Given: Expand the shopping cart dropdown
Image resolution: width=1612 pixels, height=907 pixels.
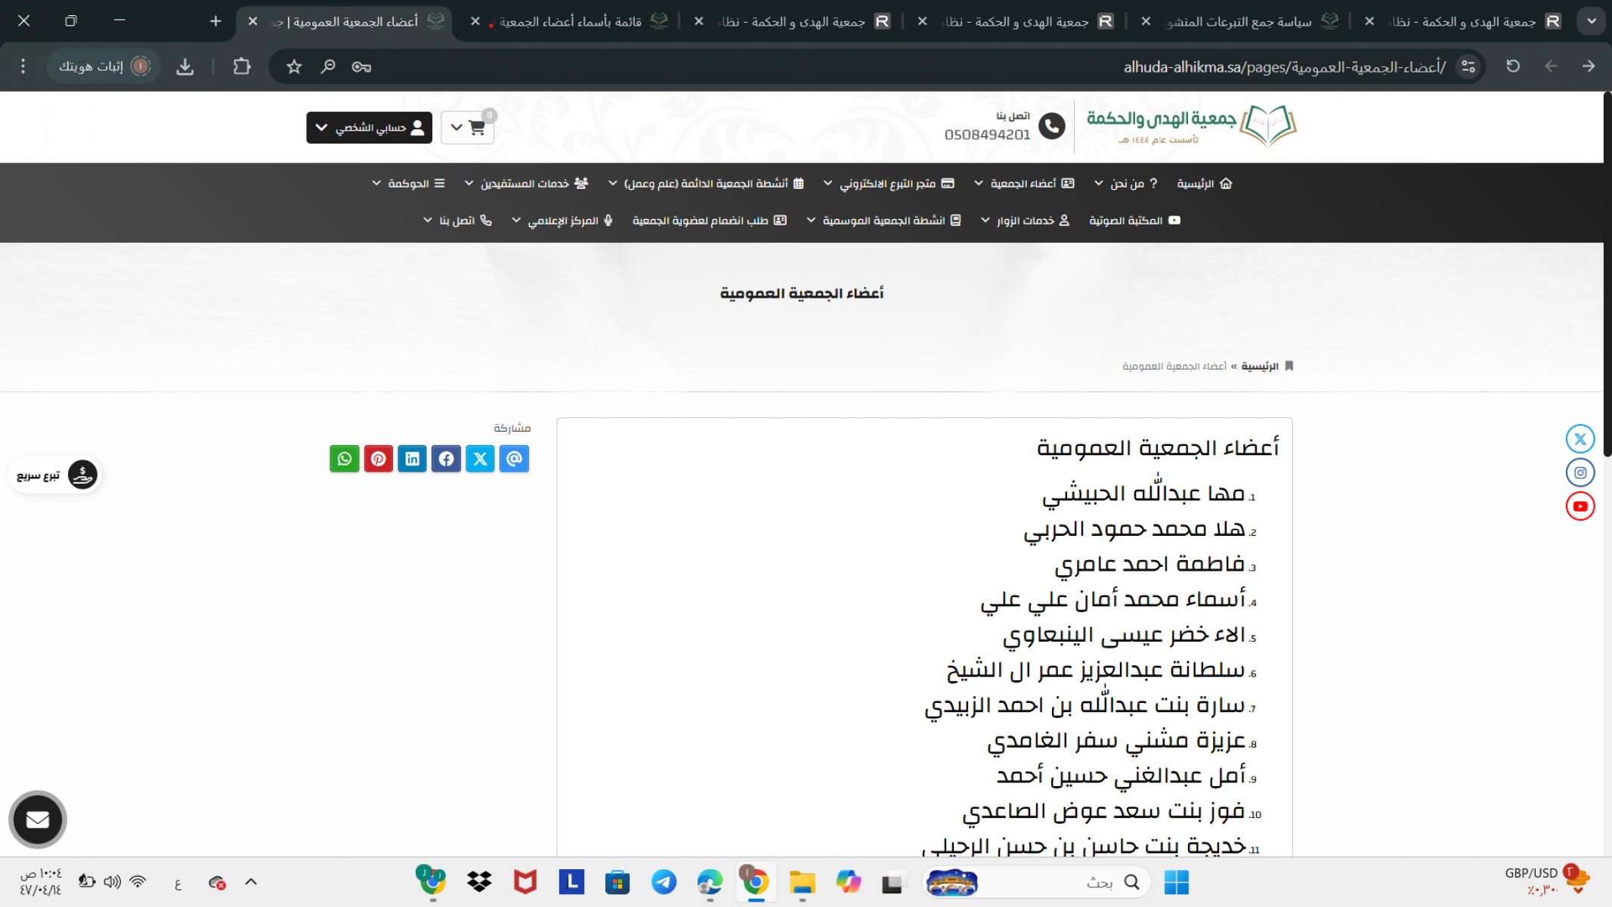Looking at the screenshot, I should click(467, 127).
